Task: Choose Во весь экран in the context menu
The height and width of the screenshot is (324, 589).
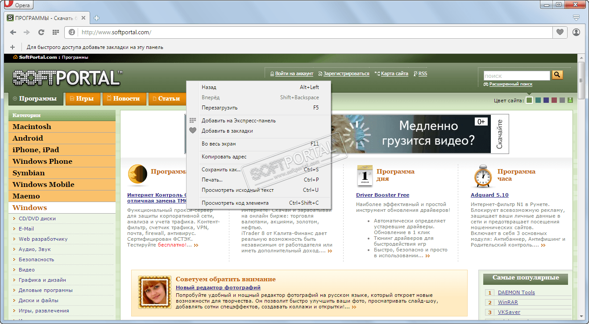Action: (x=258, y=144)
